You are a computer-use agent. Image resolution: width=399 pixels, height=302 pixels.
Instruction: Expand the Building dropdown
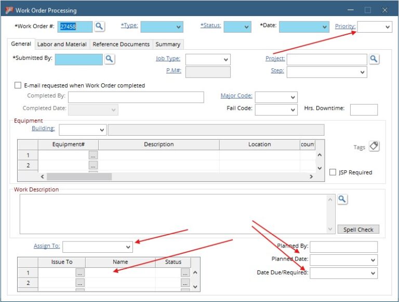[x=102, y=130]
